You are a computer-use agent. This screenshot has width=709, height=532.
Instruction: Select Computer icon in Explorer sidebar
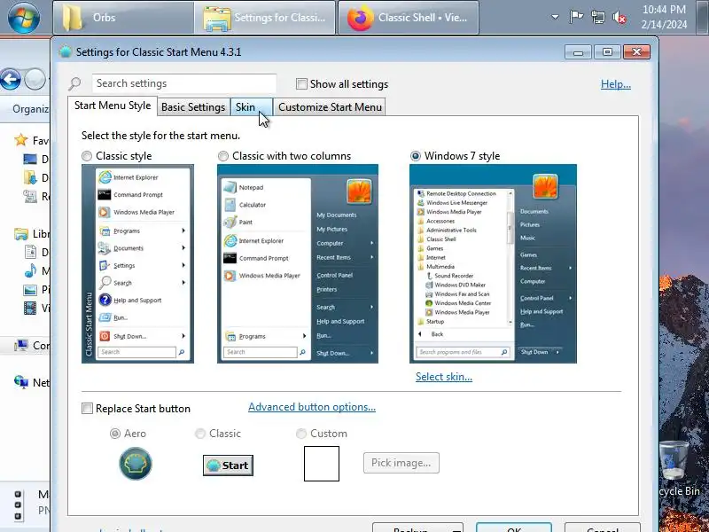(20, 346)
